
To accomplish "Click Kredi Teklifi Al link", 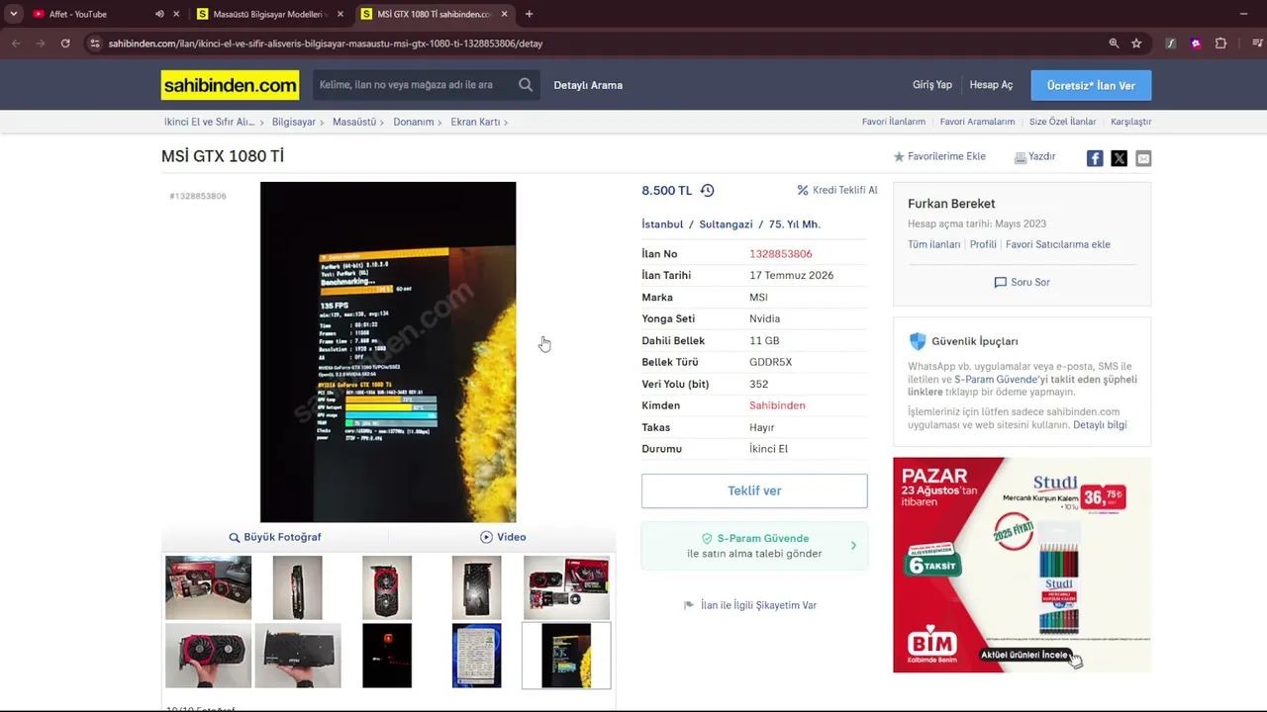I will (837, 190).
